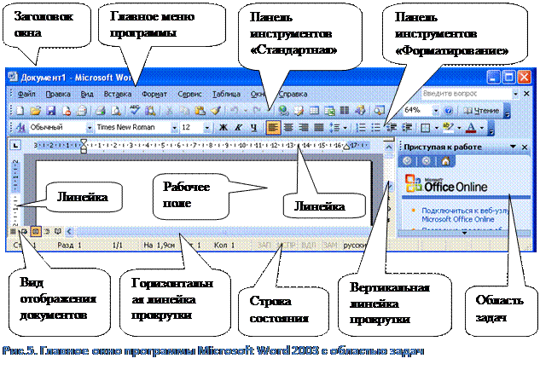Open the Приступая к работе pane dropdown arrow
The image size is (540, 370).
[514, 147]
